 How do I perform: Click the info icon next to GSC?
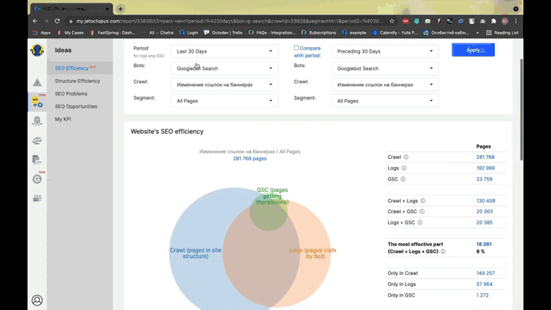(403, 179)
